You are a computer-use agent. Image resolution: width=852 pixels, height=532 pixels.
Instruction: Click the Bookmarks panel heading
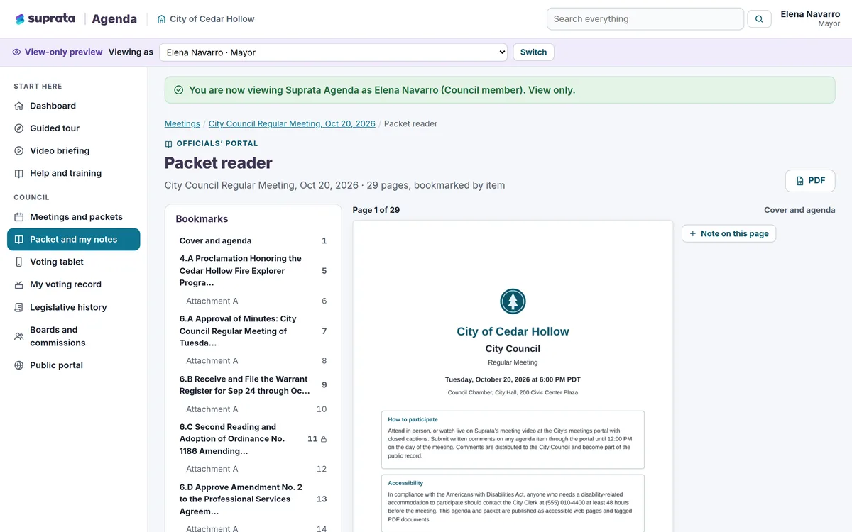point(202,219)
